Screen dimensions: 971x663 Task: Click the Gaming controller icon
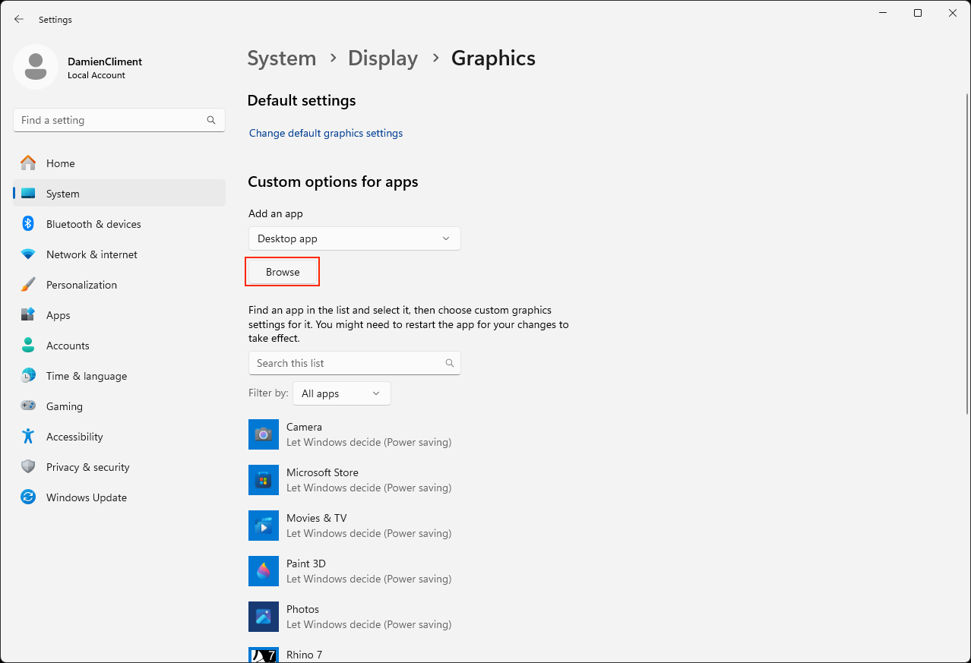tap(28, 406)
